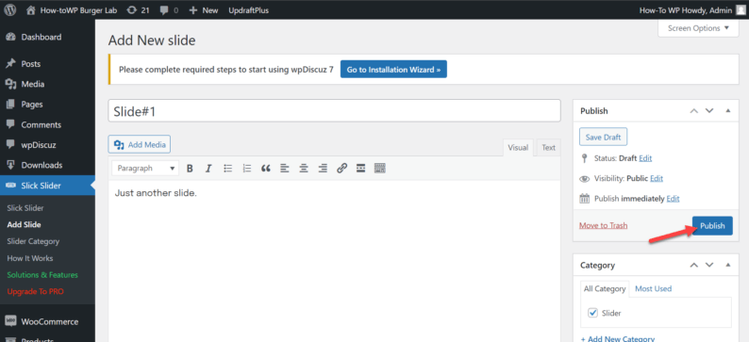The image size is (749, 342).
Task: Click inside the editor content area
Action: coord(334,260)
